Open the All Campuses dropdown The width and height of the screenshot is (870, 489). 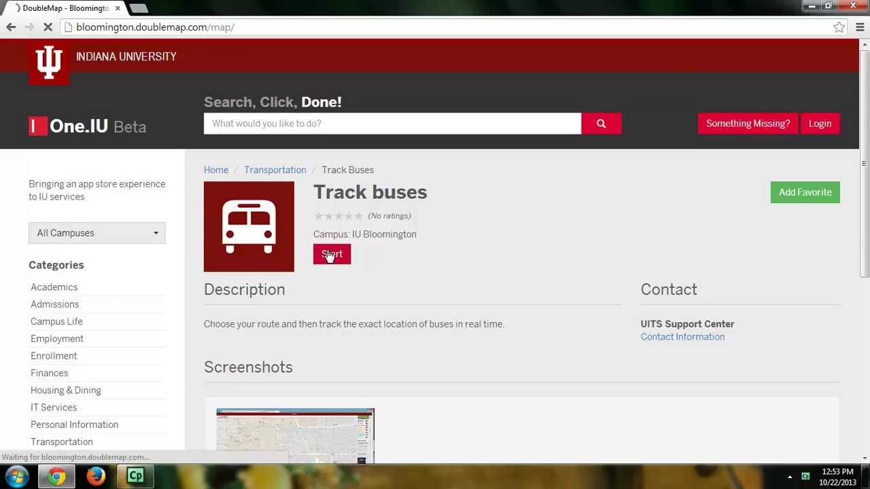pyautogui.click(x=97, y=233)
